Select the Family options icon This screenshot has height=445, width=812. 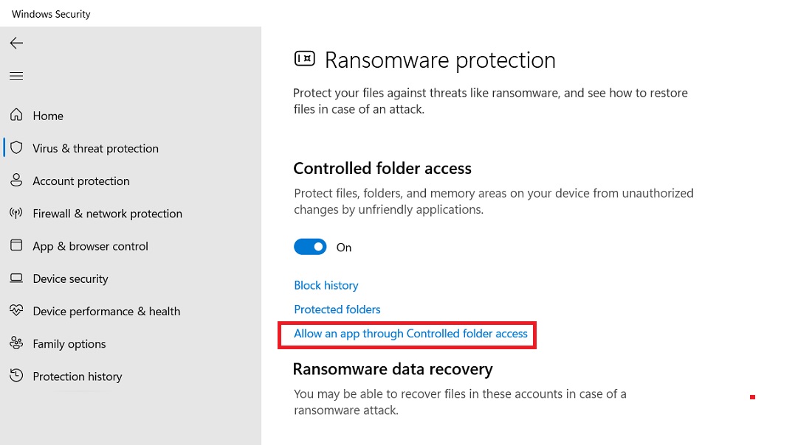(x=16, y=343)
